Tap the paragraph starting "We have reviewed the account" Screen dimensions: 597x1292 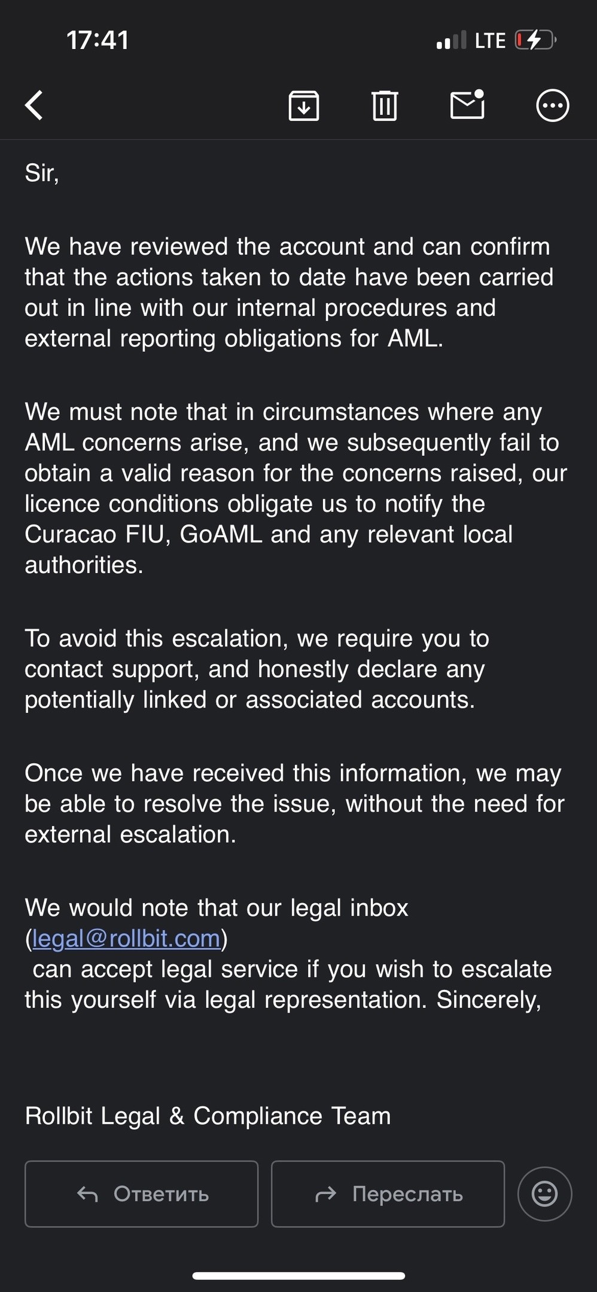pyautogui.click(x=289, y=292)
